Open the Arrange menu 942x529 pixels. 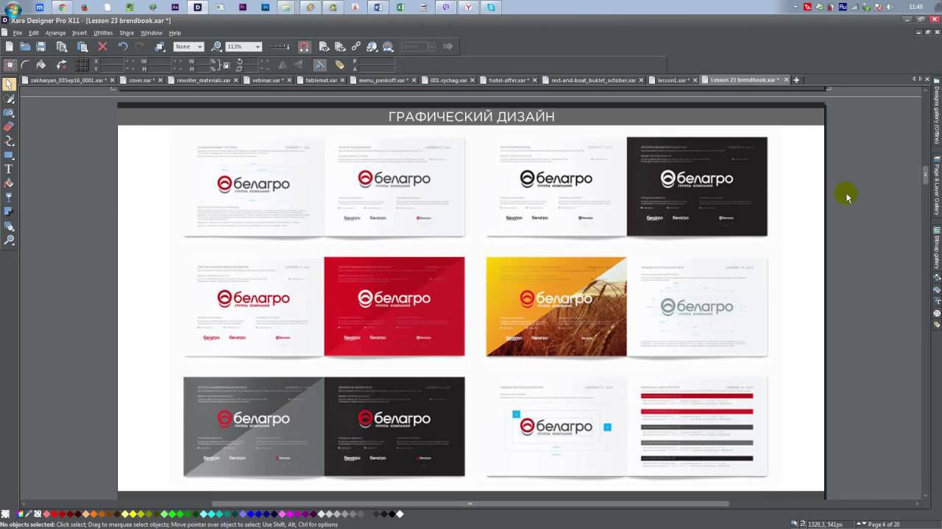click(55, 33)
